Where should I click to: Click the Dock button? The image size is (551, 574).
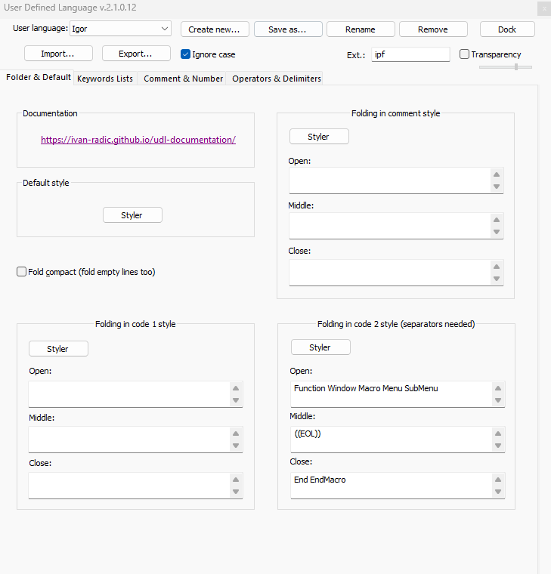coord(507,29)
